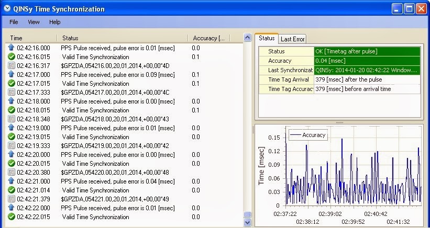Click the green check icon at 02:42:18.015
430x228 pixels.
point(11,110)
